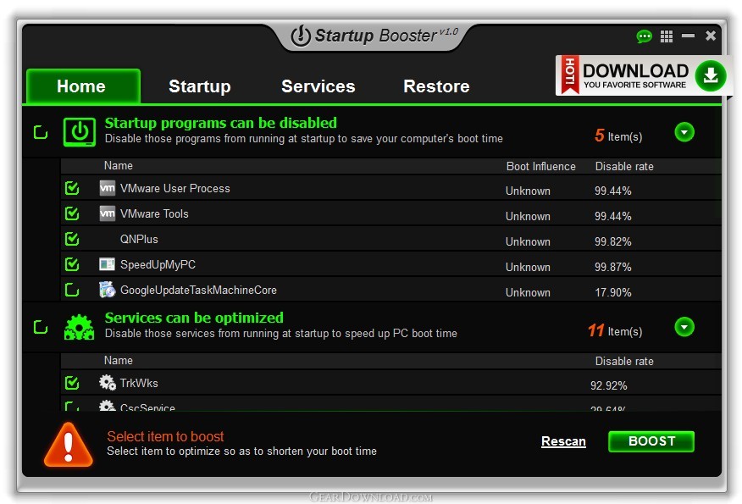
Task: Toggle select-all checkbox for startup programs
Action: (x=41, y=132)
